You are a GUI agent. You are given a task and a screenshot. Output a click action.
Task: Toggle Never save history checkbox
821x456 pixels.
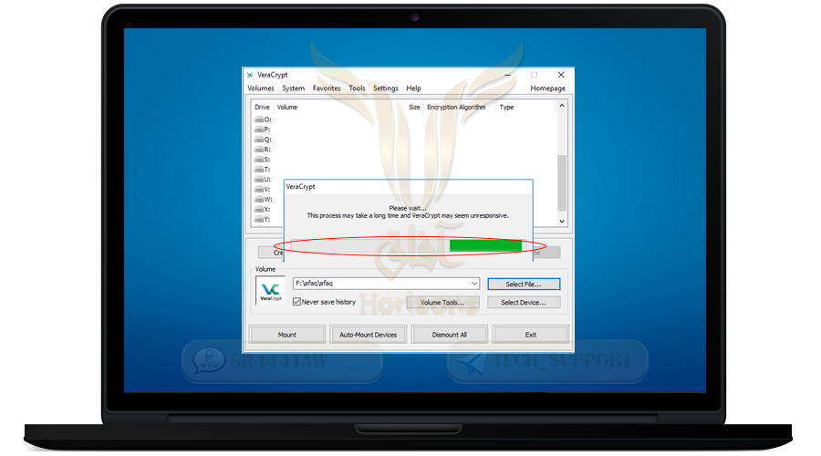tap(296, 302)
